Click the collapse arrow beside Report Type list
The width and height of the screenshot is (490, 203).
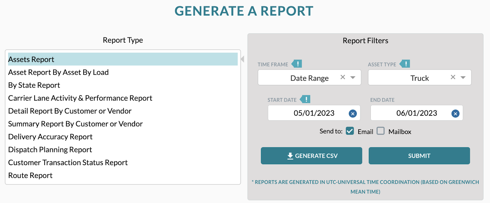point(243,59)
